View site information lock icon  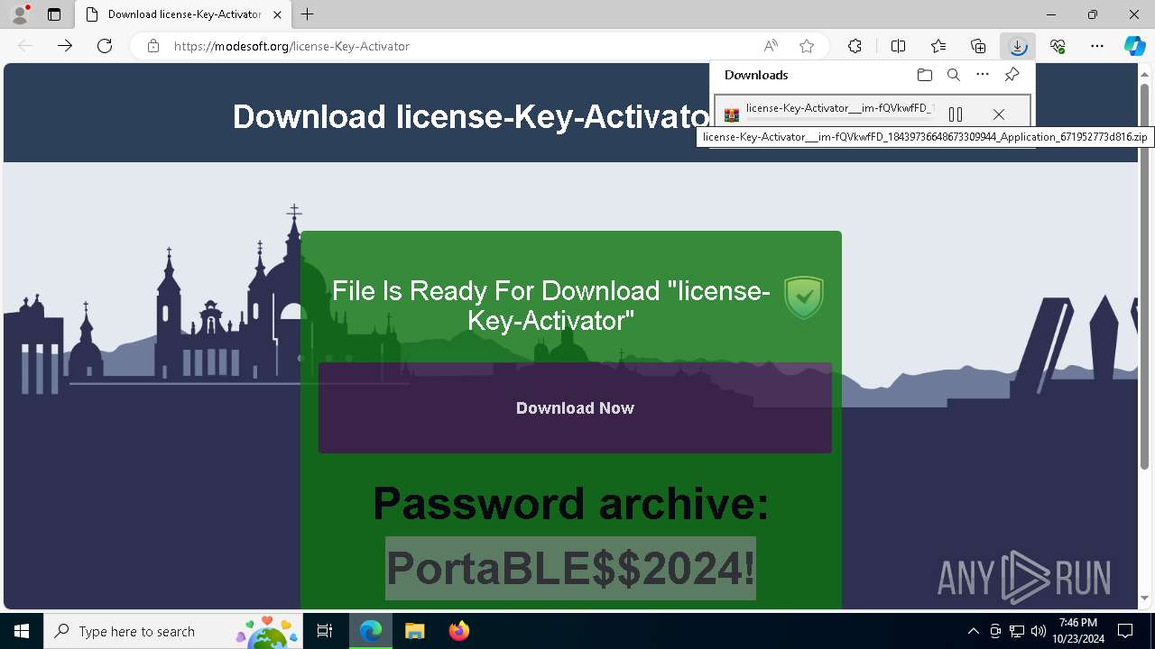click(x=153, y=46)
